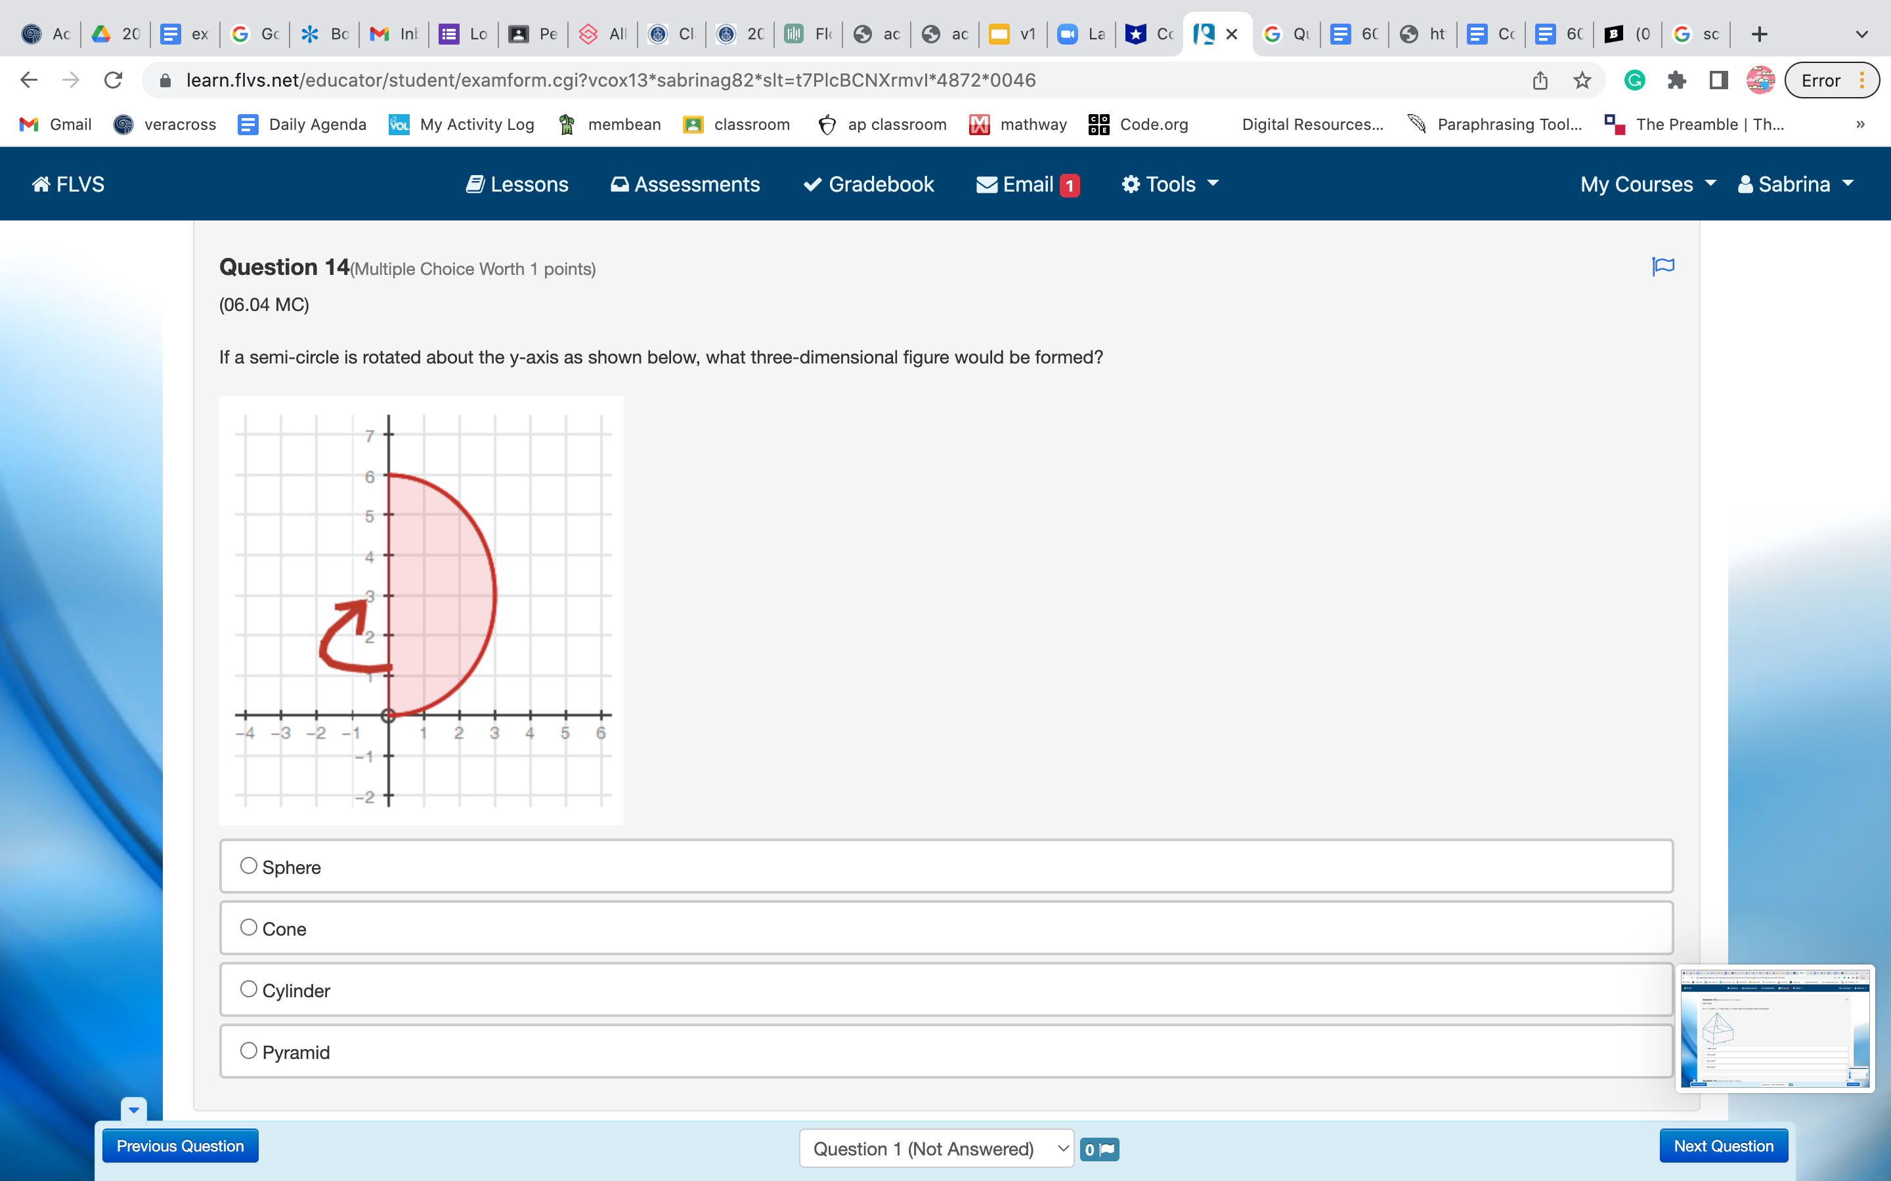Viewport: 1891px width, 1181px height.
Task: Bookmark page with star icon
Action: pyautogui.click(x=1582, y=81)
